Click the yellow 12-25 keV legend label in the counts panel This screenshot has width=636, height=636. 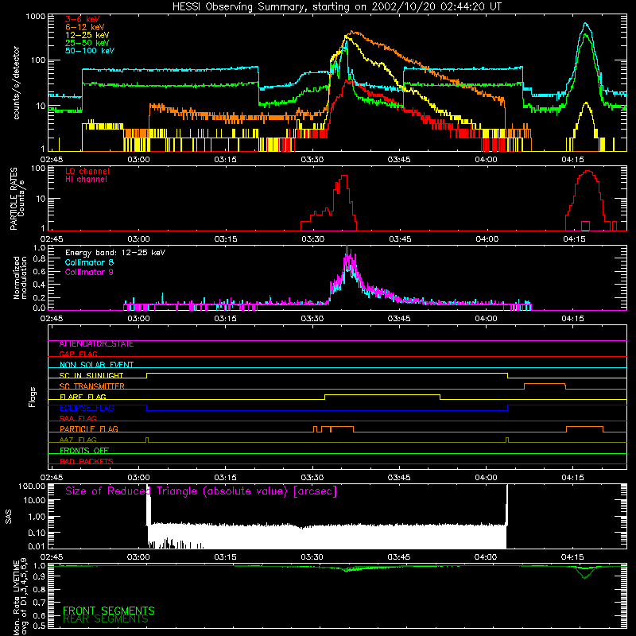[87, 35]
